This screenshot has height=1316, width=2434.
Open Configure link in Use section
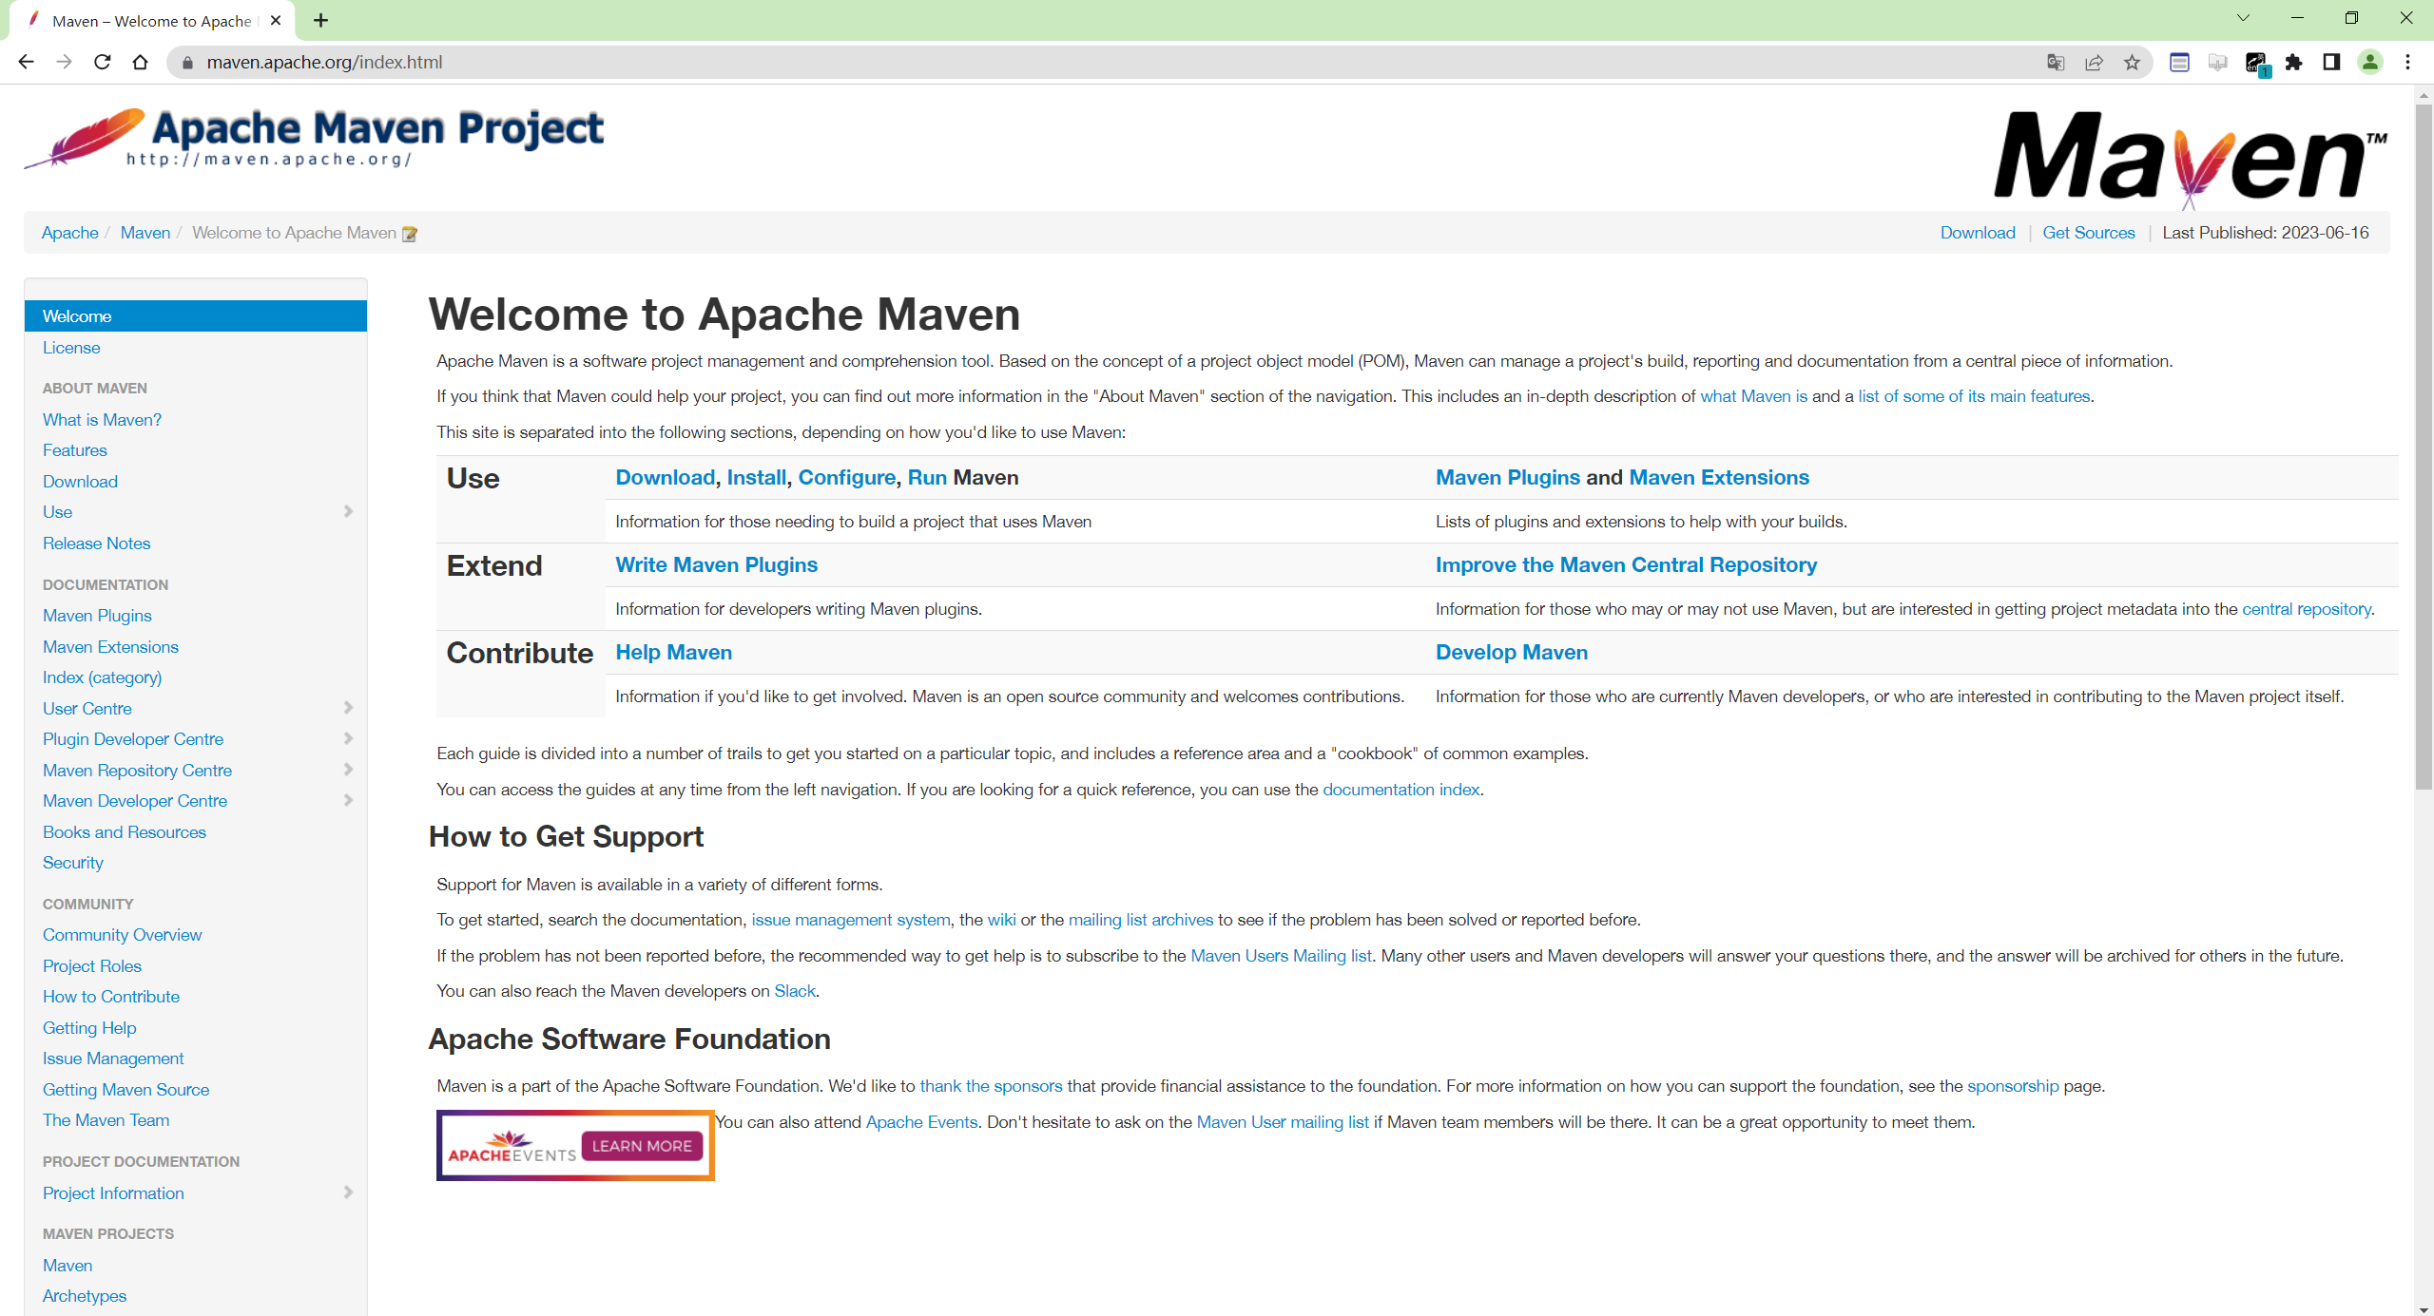pos(847,478)
